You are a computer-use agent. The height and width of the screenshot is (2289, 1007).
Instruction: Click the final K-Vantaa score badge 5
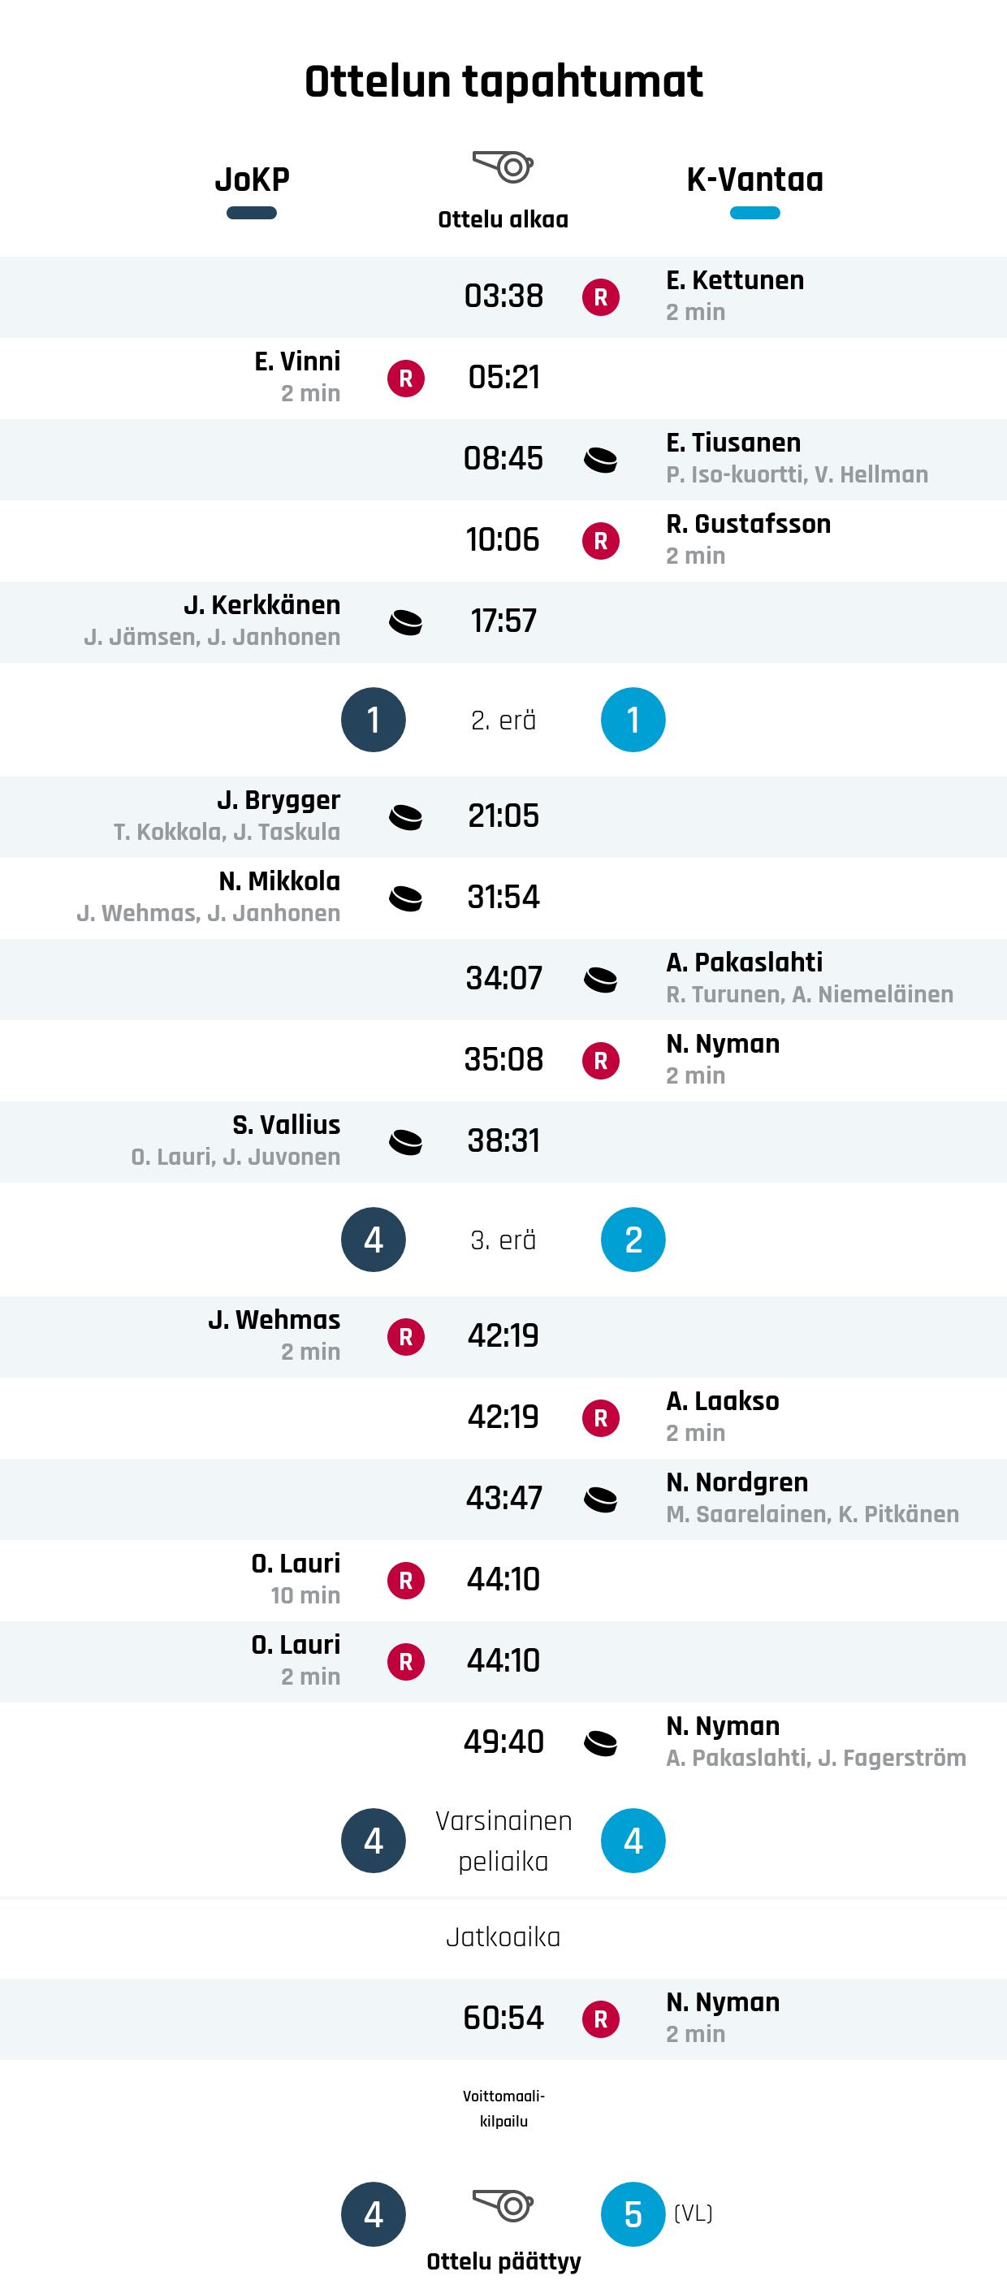click(x=633, y=2213)
